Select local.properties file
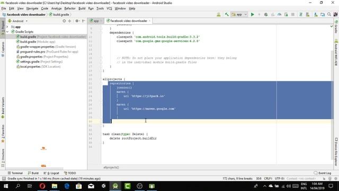 coord(39,67)
